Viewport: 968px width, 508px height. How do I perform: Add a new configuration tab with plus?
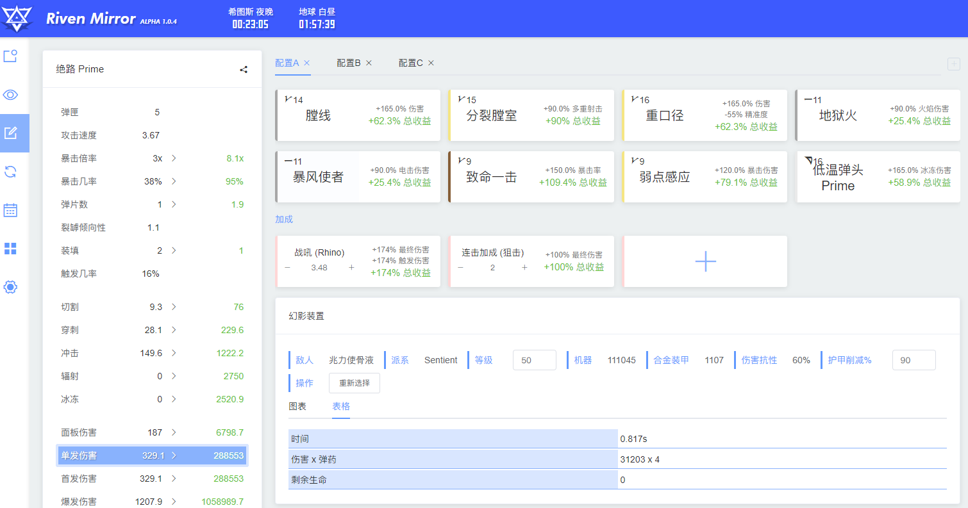(953, 63)
